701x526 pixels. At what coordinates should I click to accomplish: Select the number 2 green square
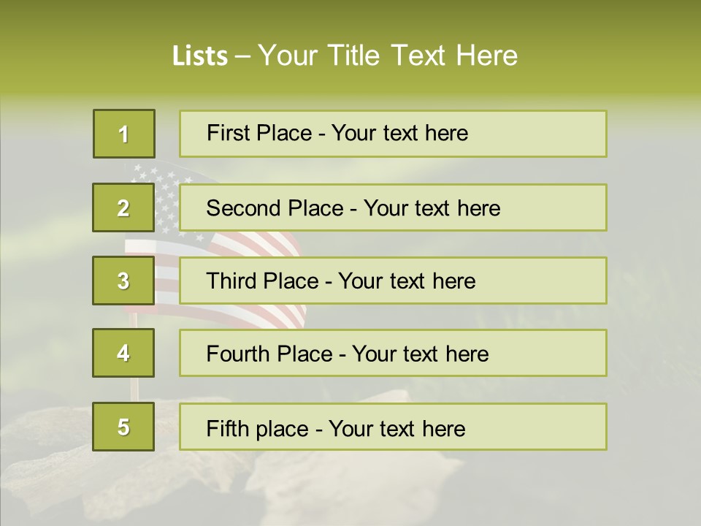[x=123, y=207]
